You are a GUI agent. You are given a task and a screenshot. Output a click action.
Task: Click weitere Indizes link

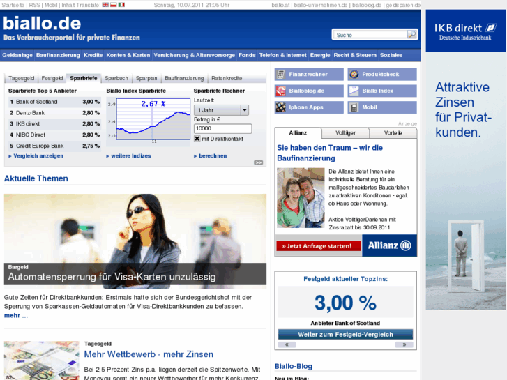tap(131, 156)
